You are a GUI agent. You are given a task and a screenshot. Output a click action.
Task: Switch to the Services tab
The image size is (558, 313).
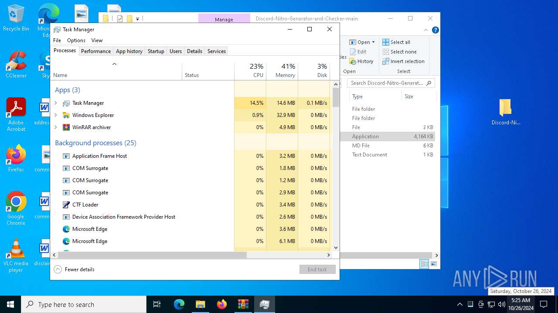(217, 51)
